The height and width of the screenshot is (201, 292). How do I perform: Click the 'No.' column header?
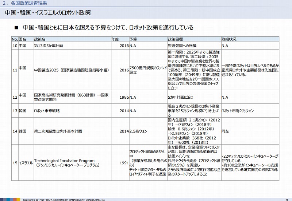click(x=15, y=39)
